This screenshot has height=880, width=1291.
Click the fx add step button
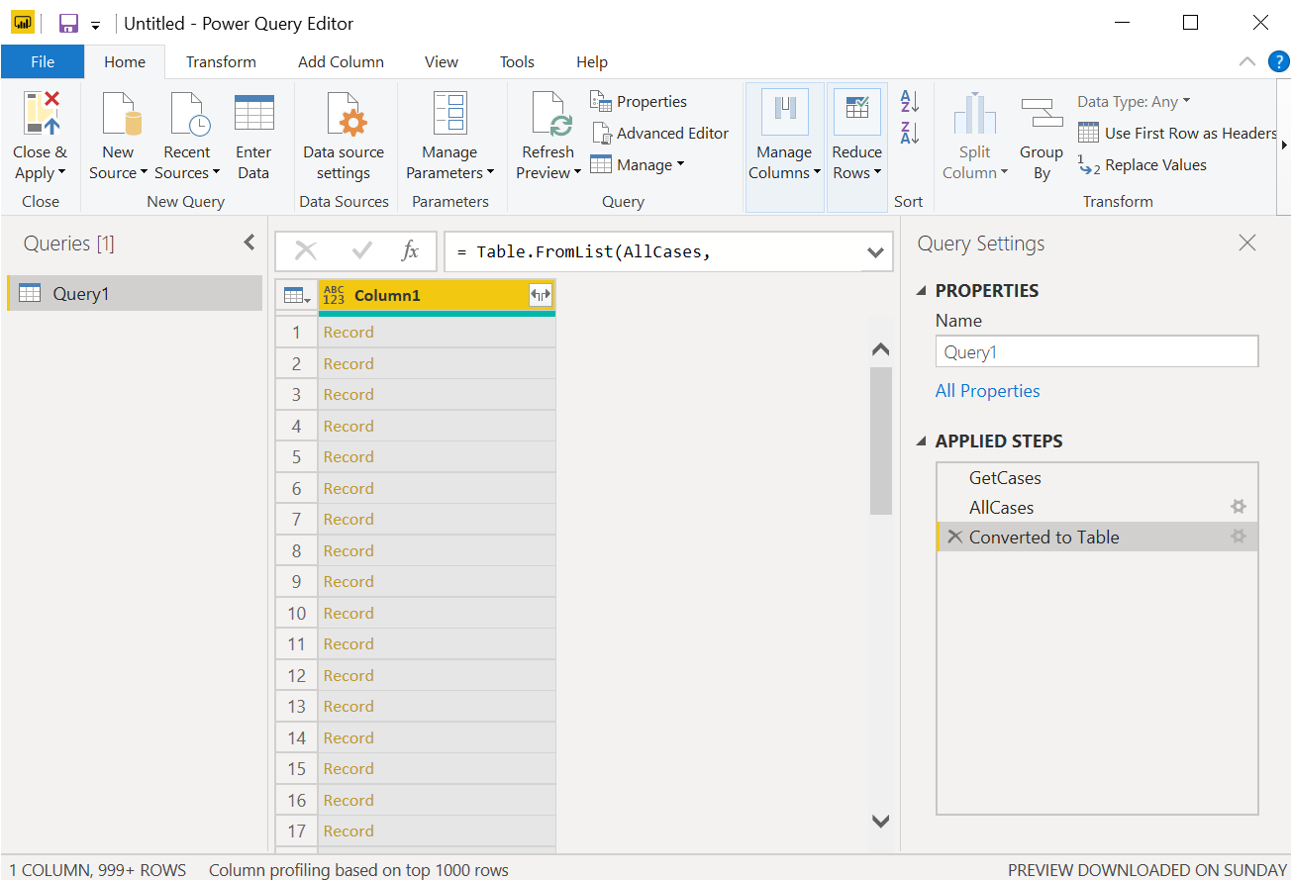(x=410, y=251)
